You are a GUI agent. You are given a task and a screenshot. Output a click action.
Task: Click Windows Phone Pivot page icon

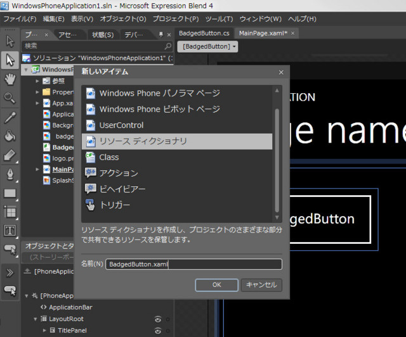91,109
